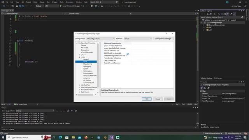Switch to the Error List tab

point(4,129)
